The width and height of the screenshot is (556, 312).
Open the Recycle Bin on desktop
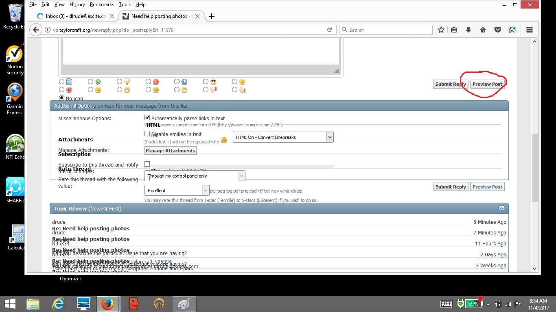tap(14, 17)
